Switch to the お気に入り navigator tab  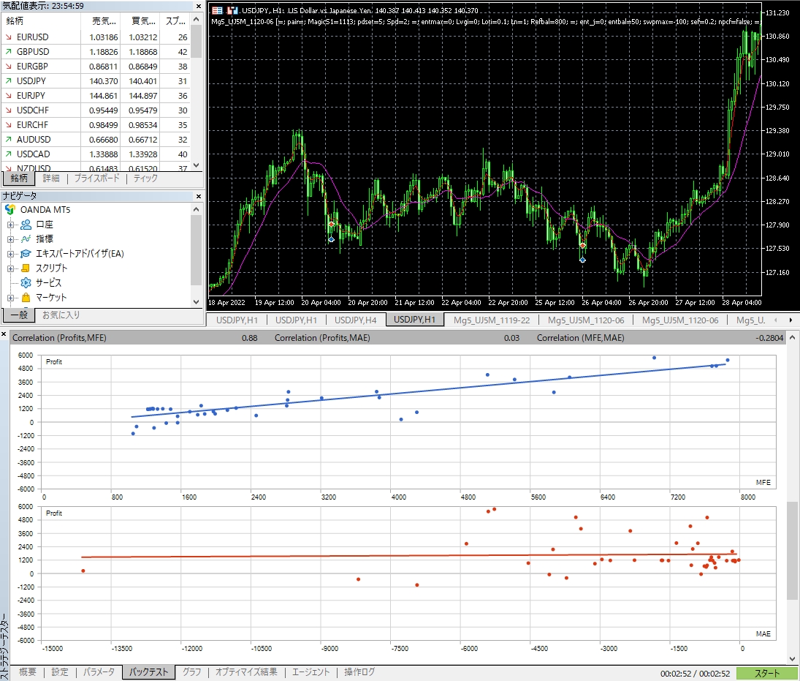61,315
